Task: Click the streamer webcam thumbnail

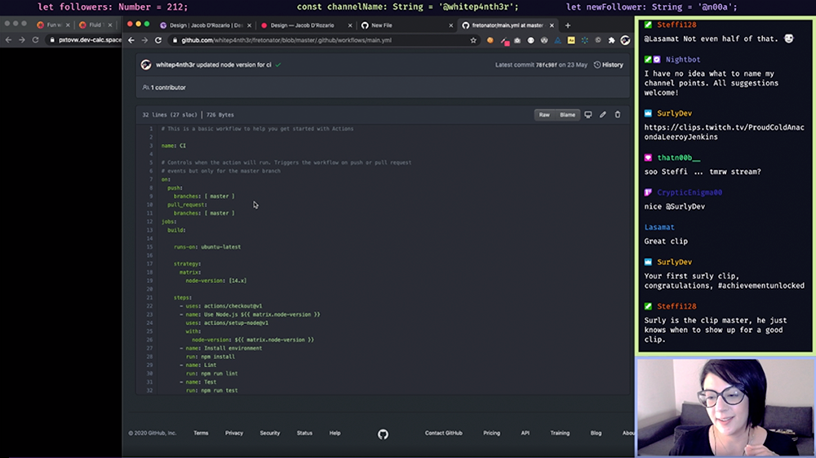Action: point(725,407)
